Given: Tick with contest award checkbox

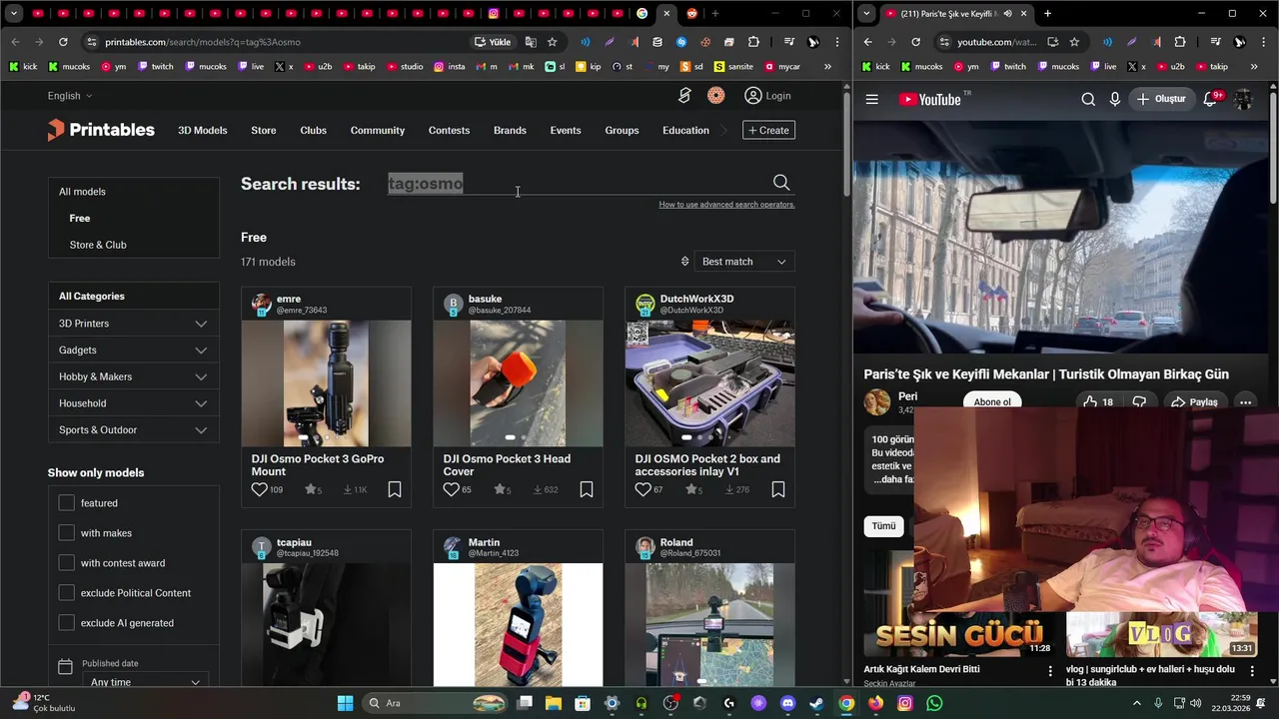Looking at the screenshot, I should click(x=66, y=563).
